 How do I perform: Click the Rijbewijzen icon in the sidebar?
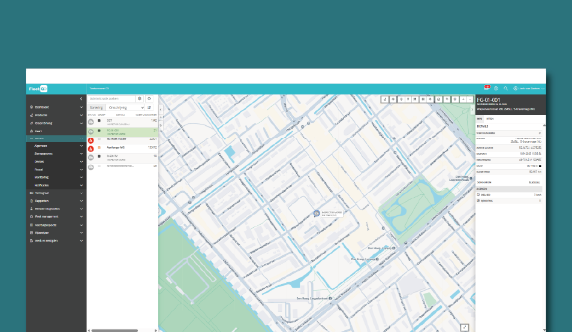pos(31,233)
